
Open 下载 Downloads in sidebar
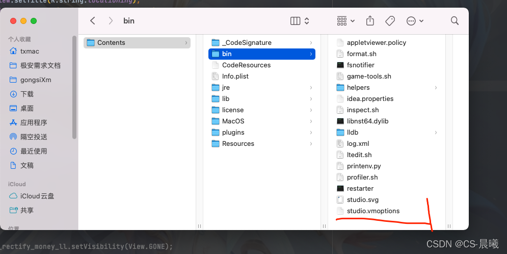tap(21, 94)
